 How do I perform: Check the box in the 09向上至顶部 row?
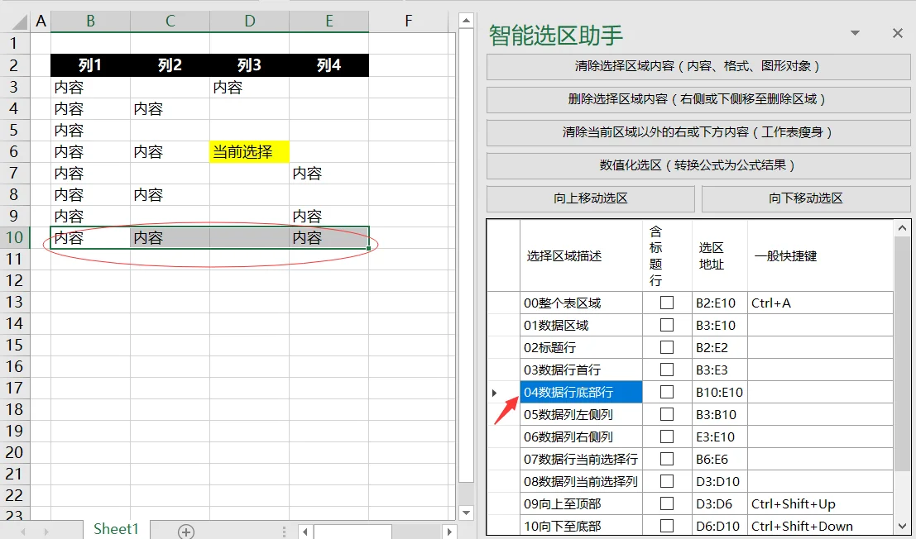click(x=667, y=503)
